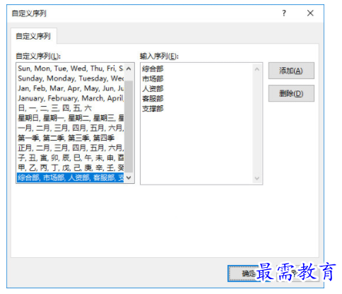
Task: Click 客服部 line in input sequence box
Action: [x=153, y=99]
